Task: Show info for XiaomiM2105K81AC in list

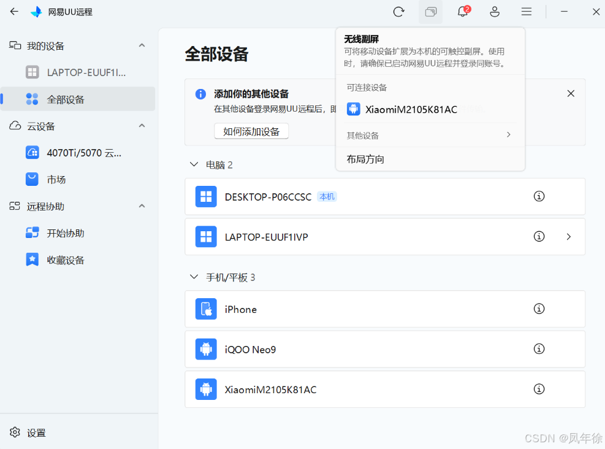Action: pyautogui.click(x=539, y=389)
